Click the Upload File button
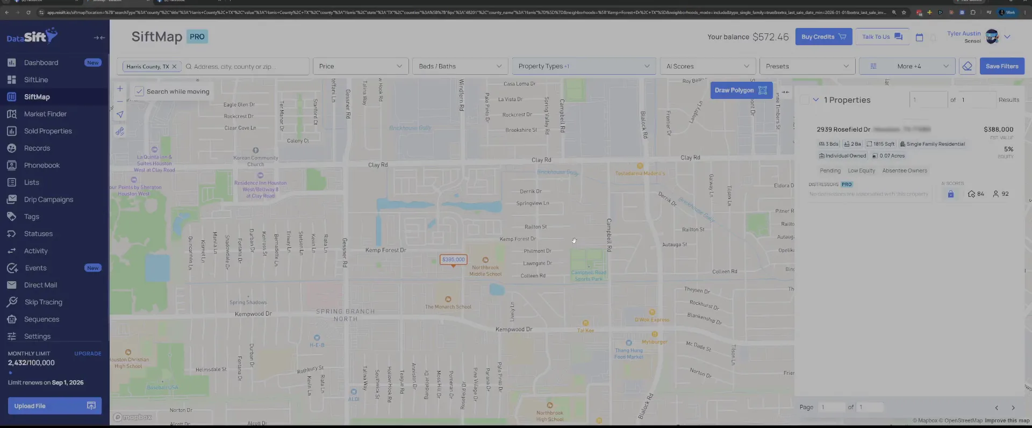Image resolution: width=1032 pixels, height=428 pixels. pos(54,406)
